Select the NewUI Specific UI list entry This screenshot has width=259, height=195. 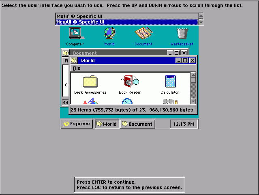point(127,22)
